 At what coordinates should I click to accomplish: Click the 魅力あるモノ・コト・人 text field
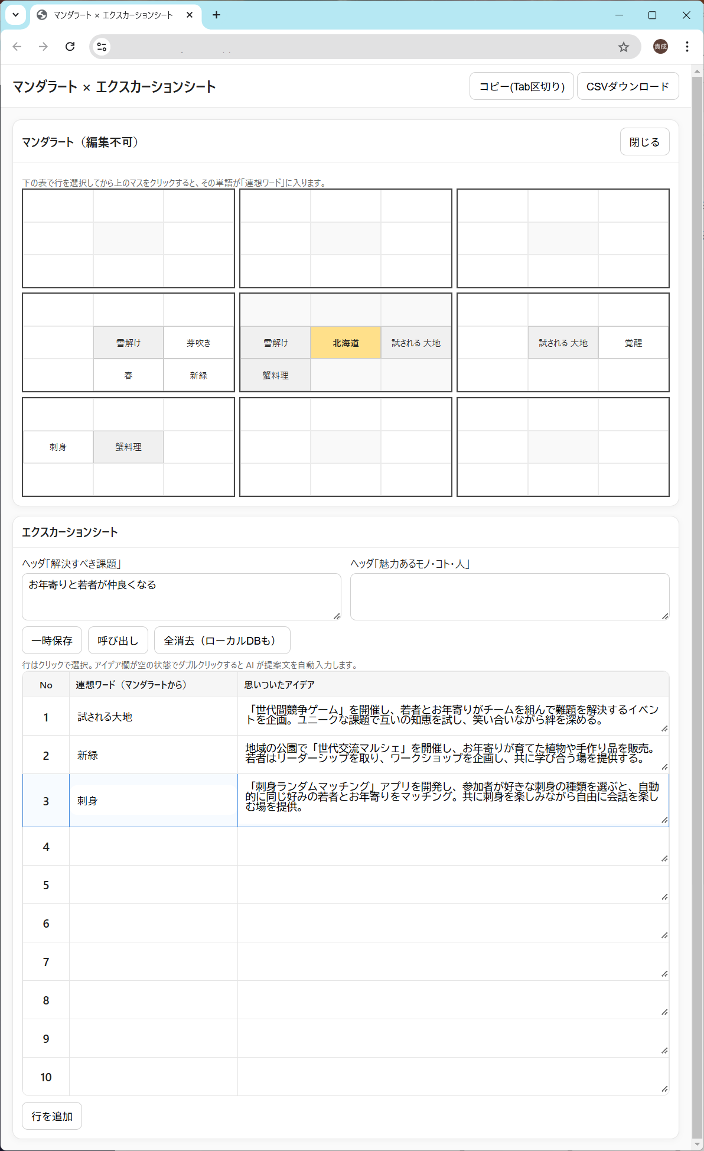point(509,596)
